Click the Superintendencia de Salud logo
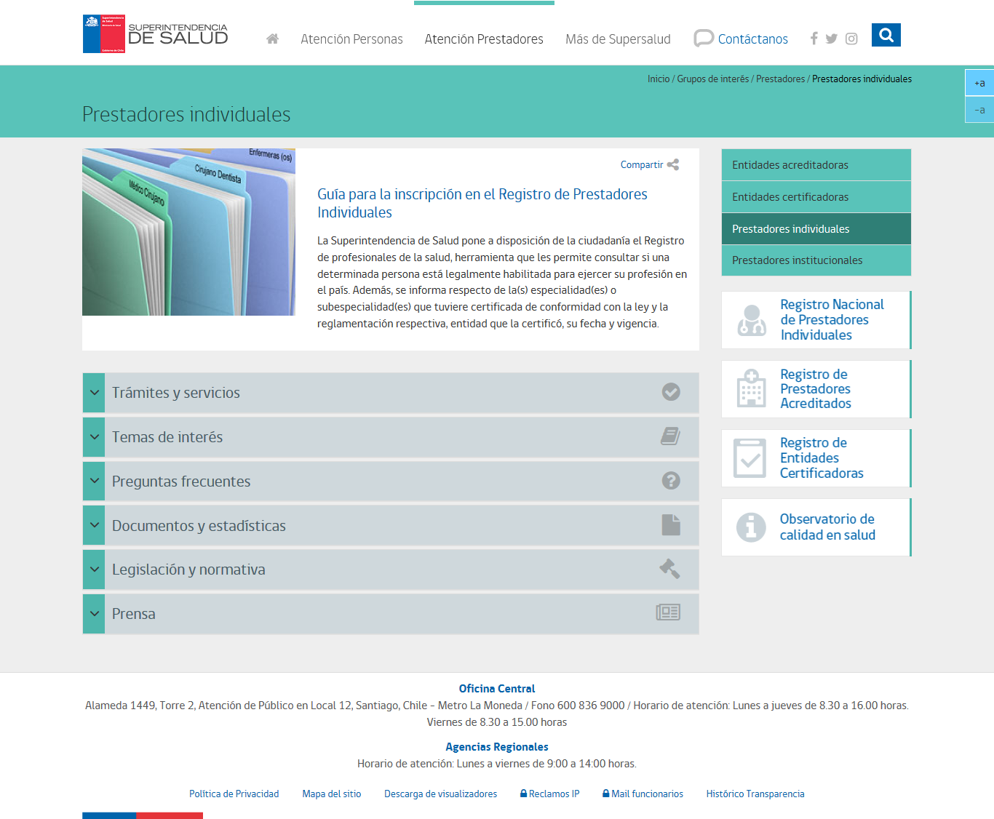This screenshot has height=819, width=994. (156, 34)
